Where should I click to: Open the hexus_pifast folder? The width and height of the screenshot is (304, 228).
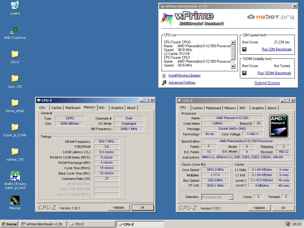pyautogui.click(x=15, y=103)
